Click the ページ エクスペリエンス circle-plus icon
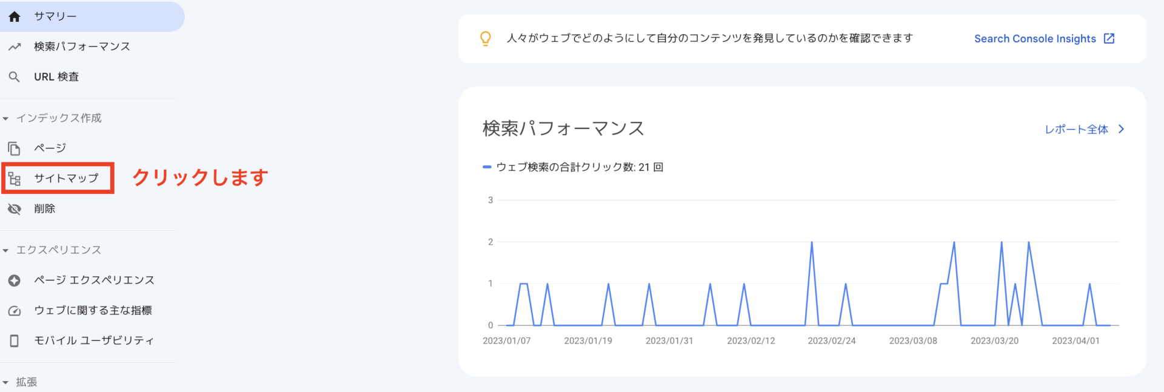Image resolution: width=1164 pixels, height=392 pixels. 15,281
